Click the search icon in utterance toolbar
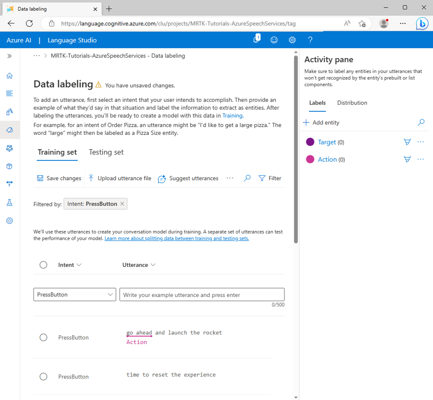This screenshot has width=433, height=400. click(x=247, y=178)
